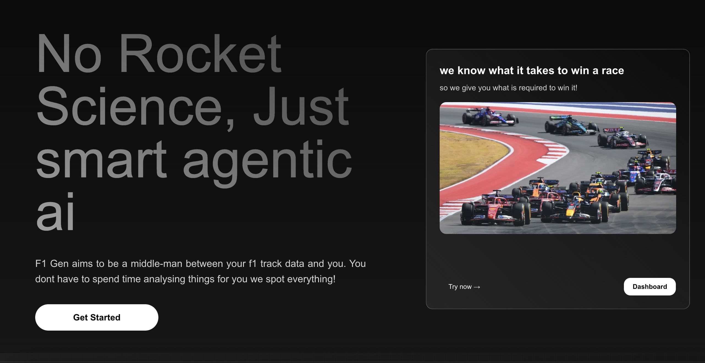705x363 pixels.
Task: Click 'F1 Gen' in the description paragraph
Action: (x=52, y=264)
